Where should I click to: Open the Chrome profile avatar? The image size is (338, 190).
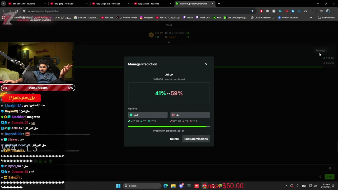pos(328,11)
